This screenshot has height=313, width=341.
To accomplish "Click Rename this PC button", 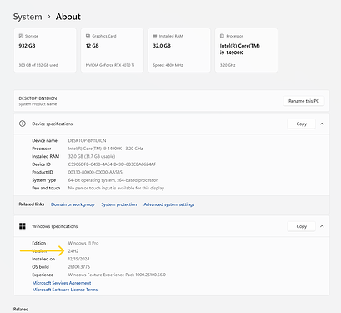I will (303, 101).
